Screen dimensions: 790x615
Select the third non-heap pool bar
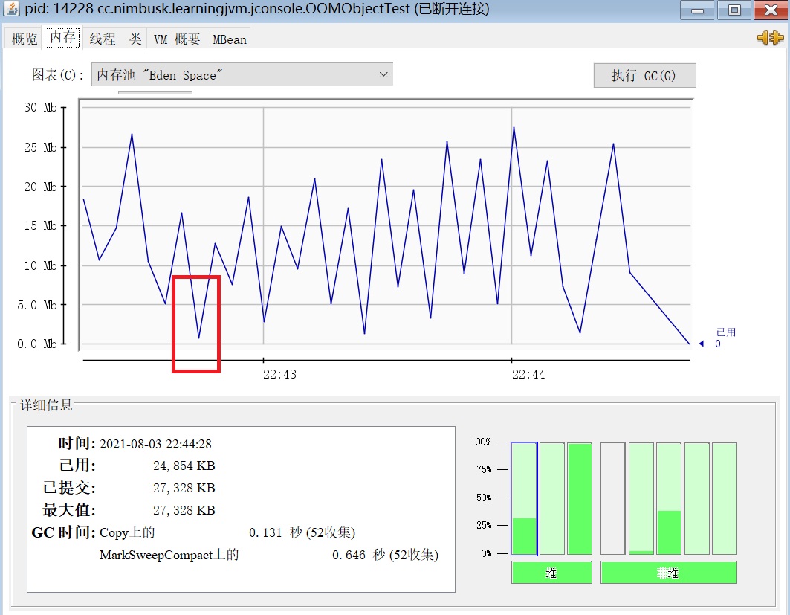tap(669, 498)
